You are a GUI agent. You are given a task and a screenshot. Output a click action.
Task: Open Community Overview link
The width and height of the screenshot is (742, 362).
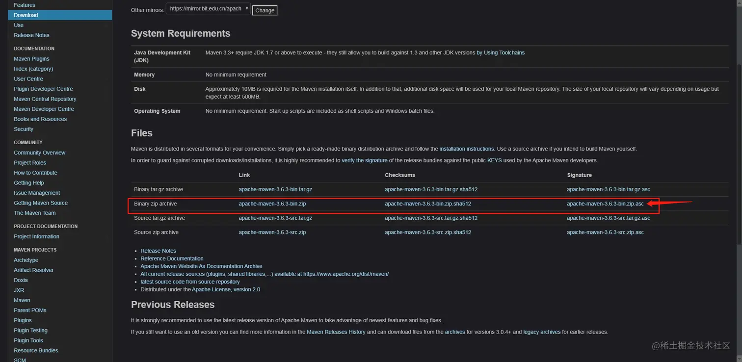pyautogui.click(x=39, y=153)
